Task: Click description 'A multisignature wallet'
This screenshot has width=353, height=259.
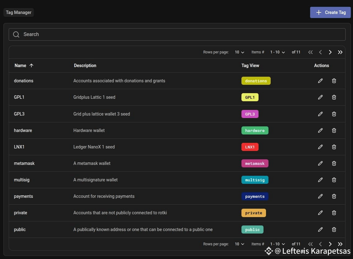Action: click(95, 180)
